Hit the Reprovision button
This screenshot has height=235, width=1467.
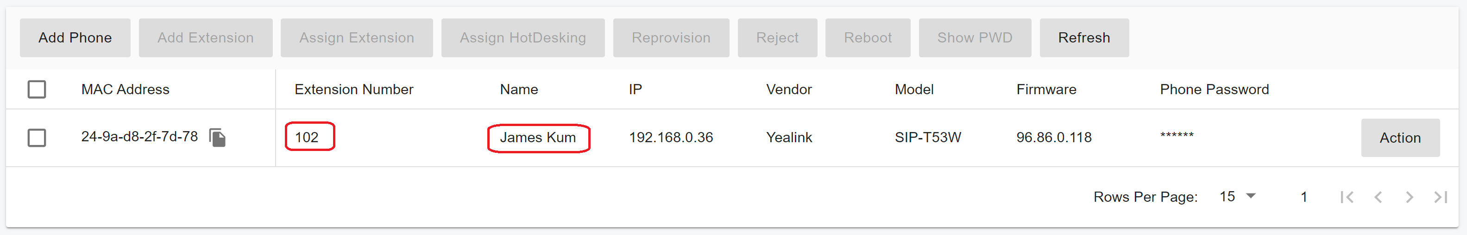pos(671,37)
